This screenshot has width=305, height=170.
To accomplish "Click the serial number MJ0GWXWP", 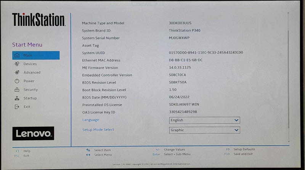I will click(x=179, y=38).
